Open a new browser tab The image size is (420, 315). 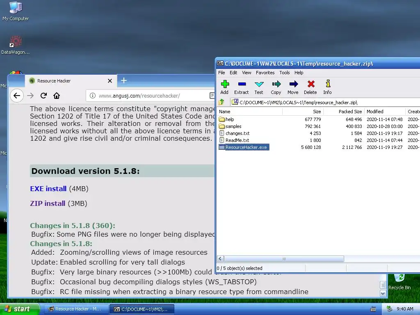tap(124, 81)
